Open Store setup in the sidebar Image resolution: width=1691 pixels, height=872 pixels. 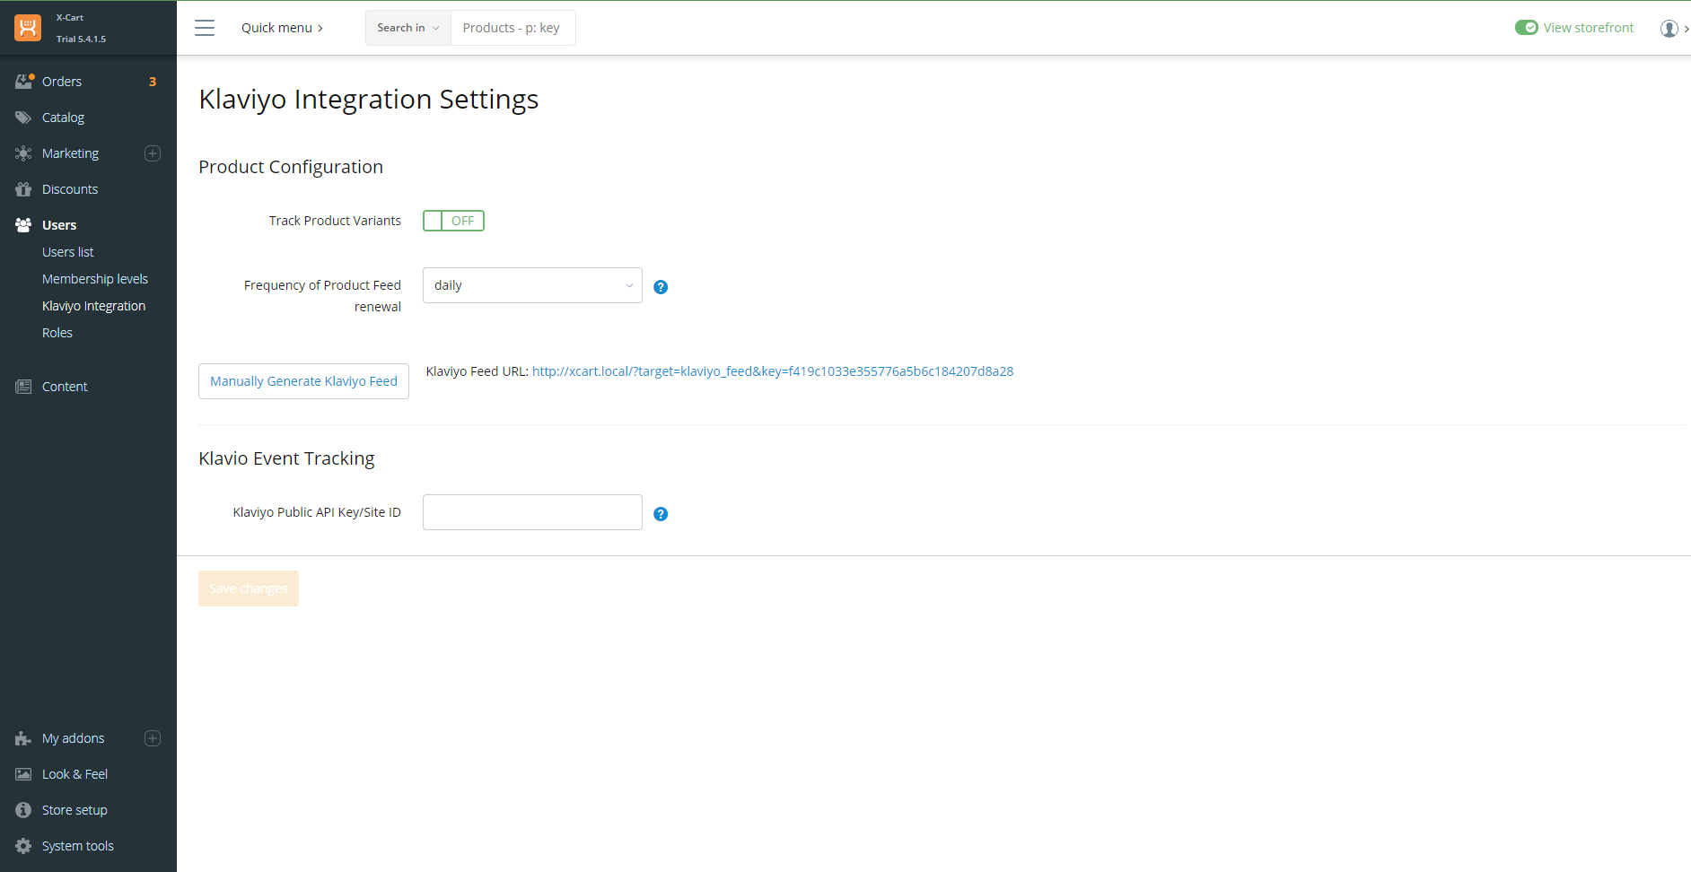tap(74, 810)
